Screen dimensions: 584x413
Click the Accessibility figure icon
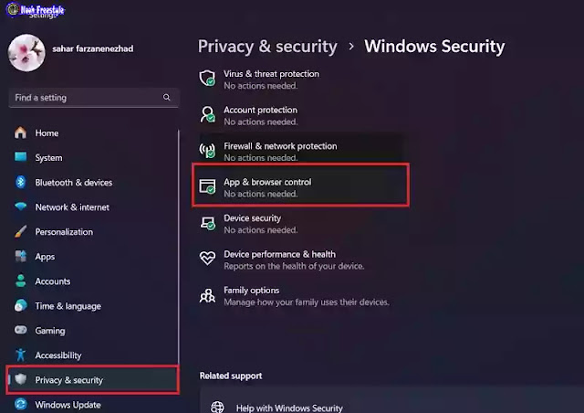20,355
